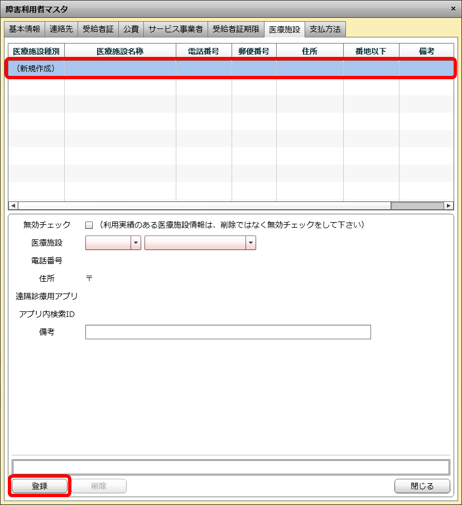This screenshot has width=462, height=505.
Task: Click the 登録 button
Action: pos(40,486)
